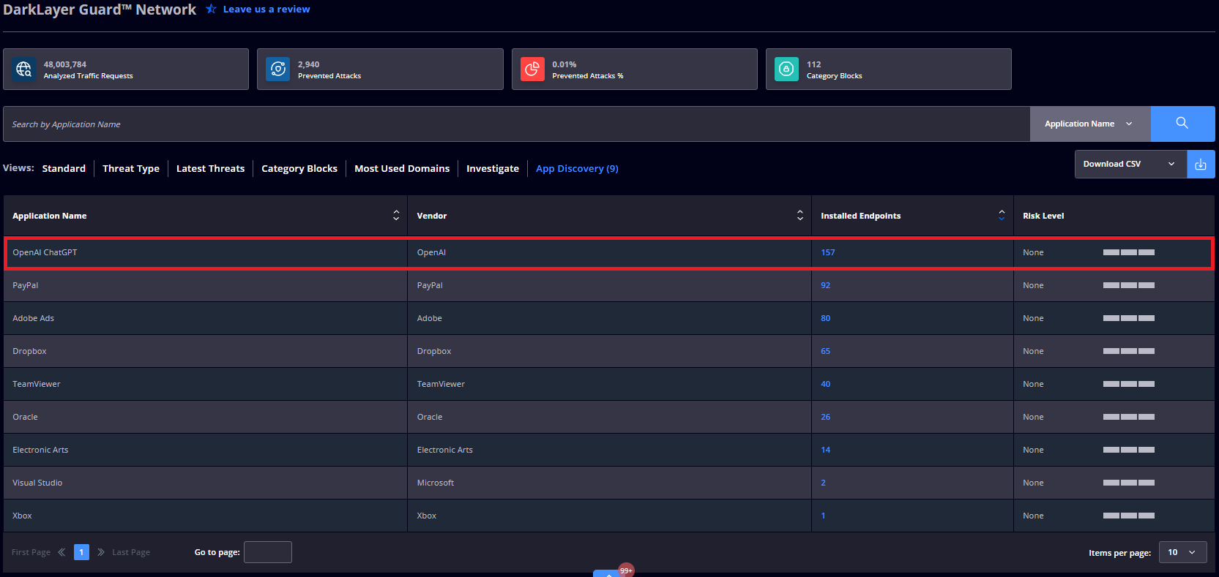Open the Application Name search filter dropdown

[1090, 124]
